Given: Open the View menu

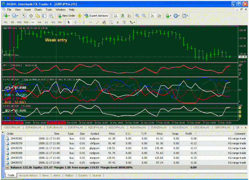Looking at the screenshot, I should (18, 10).
